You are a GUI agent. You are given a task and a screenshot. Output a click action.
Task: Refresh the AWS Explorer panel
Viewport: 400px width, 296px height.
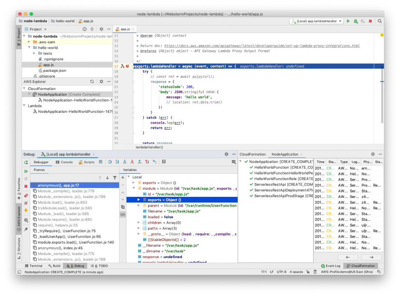pyautogui.click(x=92, y=82)
